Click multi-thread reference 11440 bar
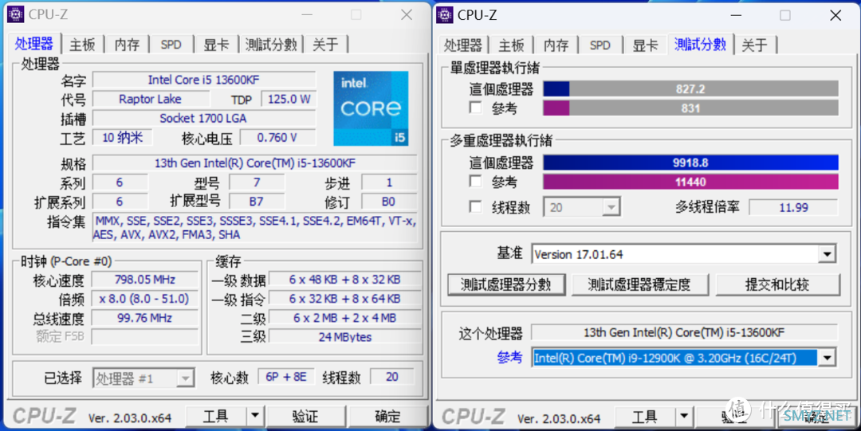Screen dimensions: 861x431 pos(690,182)
